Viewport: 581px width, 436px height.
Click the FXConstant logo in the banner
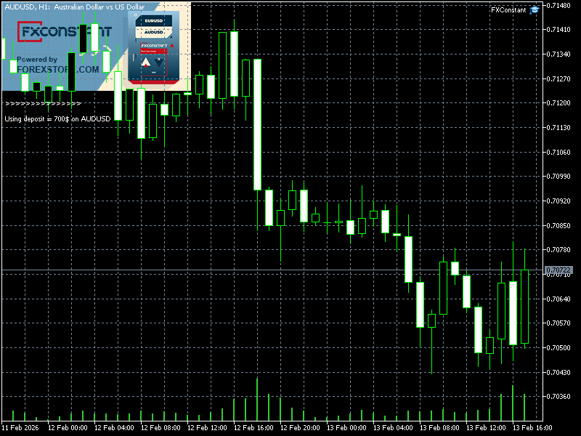pos(64,32)
